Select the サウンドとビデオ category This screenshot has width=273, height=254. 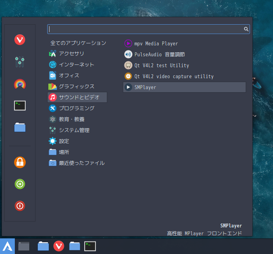point(77,97)
